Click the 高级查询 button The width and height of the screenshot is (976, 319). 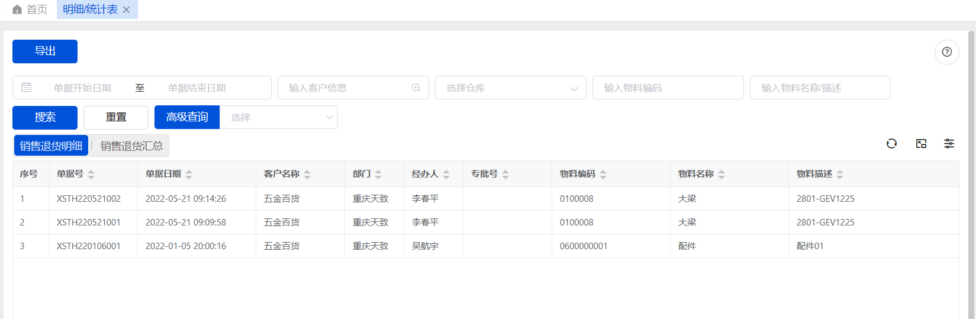[x=187, y=117]
